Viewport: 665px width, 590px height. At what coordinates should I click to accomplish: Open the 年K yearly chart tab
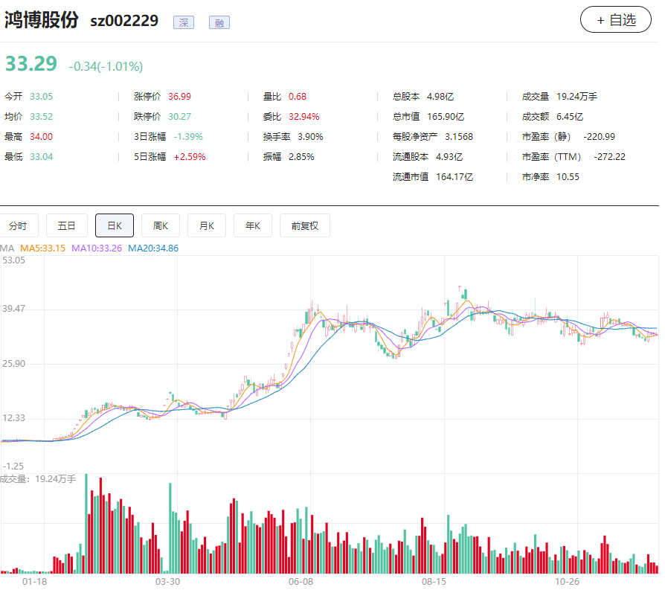pyautogui.click(x=253, y=225)
